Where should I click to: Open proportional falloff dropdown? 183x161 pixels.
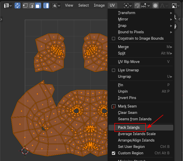(x=164, y=5)
